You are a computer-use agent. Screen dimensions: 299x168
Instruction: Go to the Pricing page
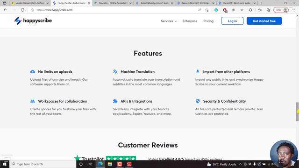(x=208, y=21)
